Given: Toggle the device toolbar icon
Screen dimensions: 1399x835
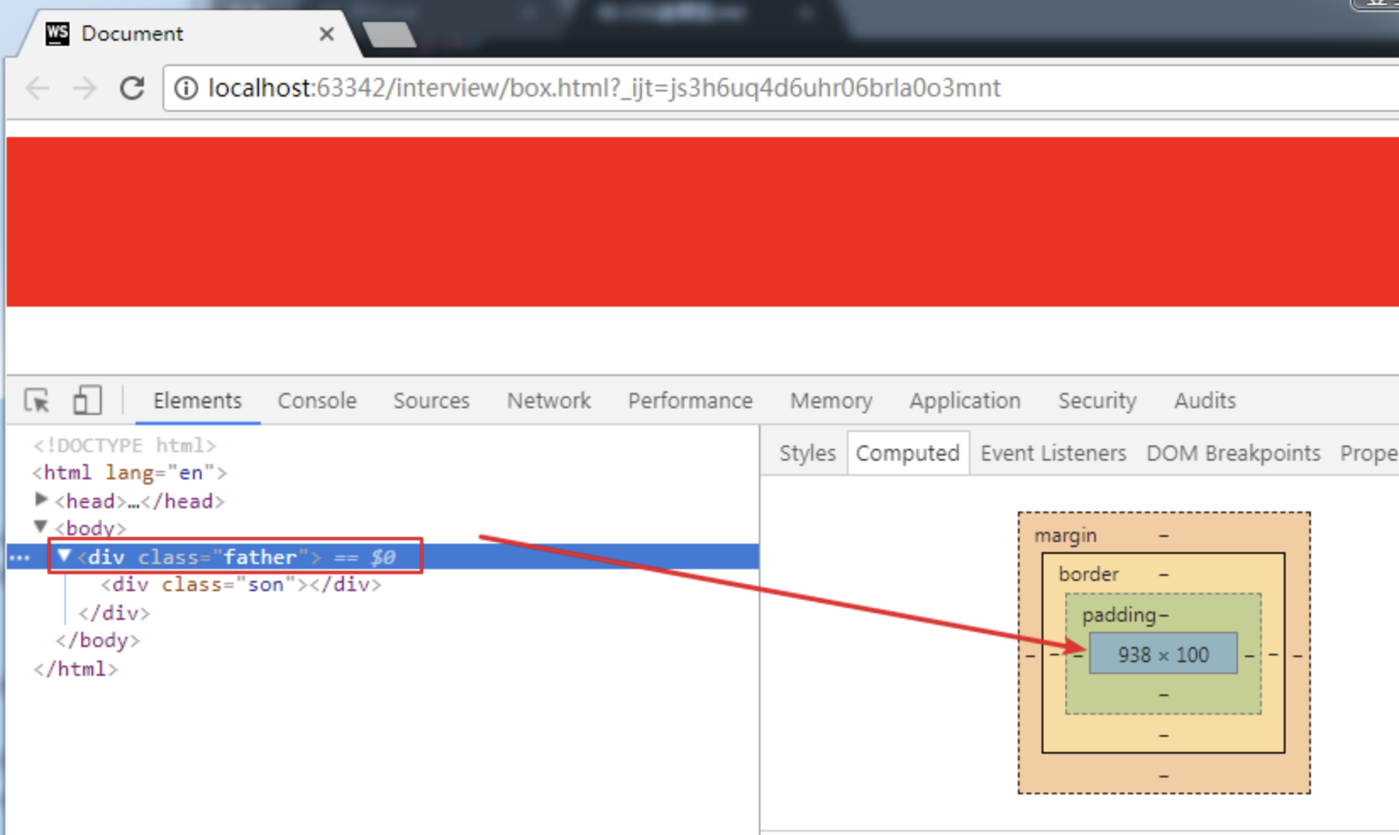Looking at the screenshot, I should [x=86, y=400].
